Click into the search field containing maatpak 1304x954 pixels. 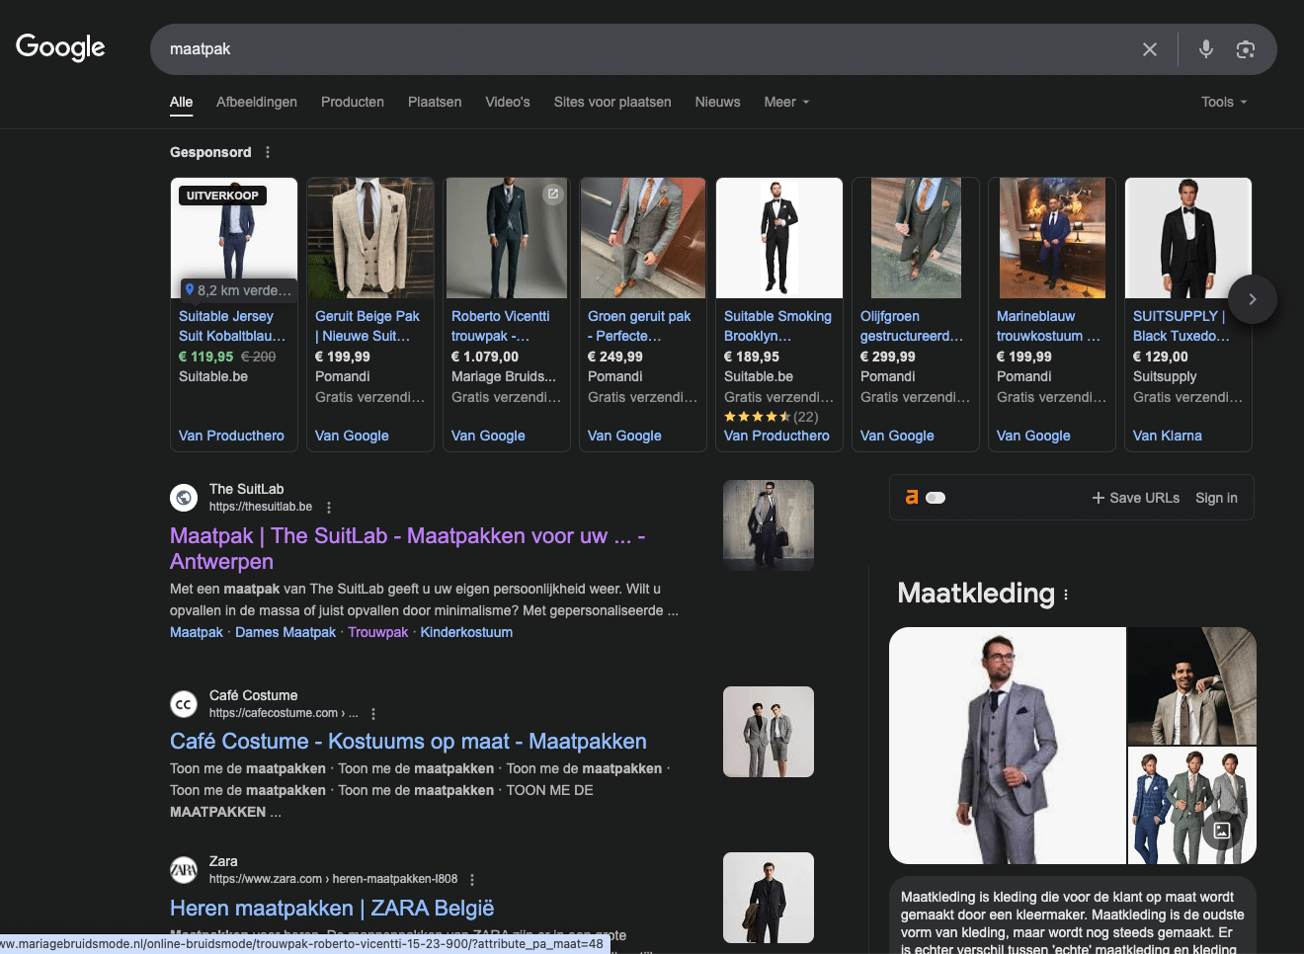pos(642,49)
